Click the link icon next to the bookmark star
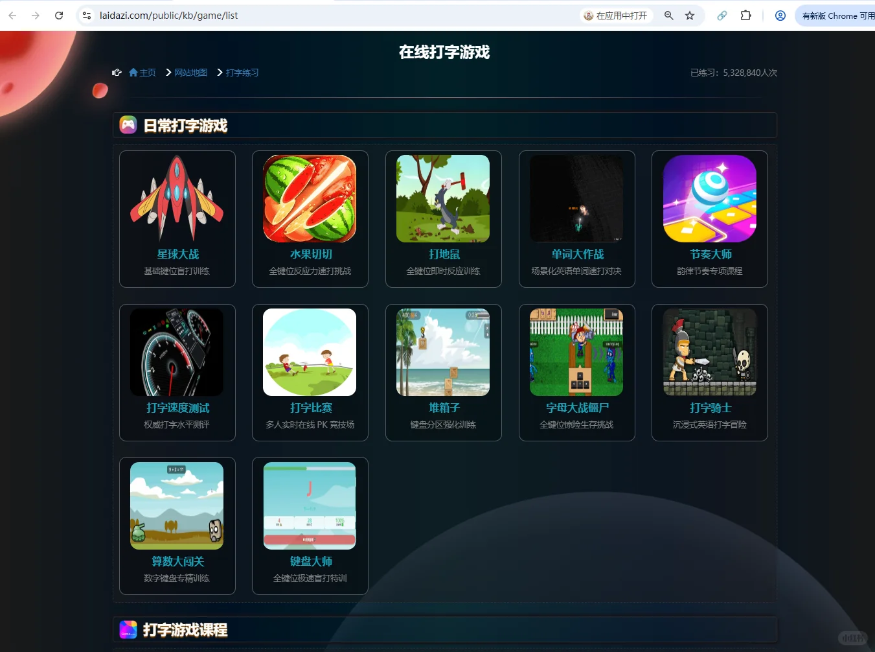Image resolution: width=875 pixels, height=652 pixels. pos(722,16)
